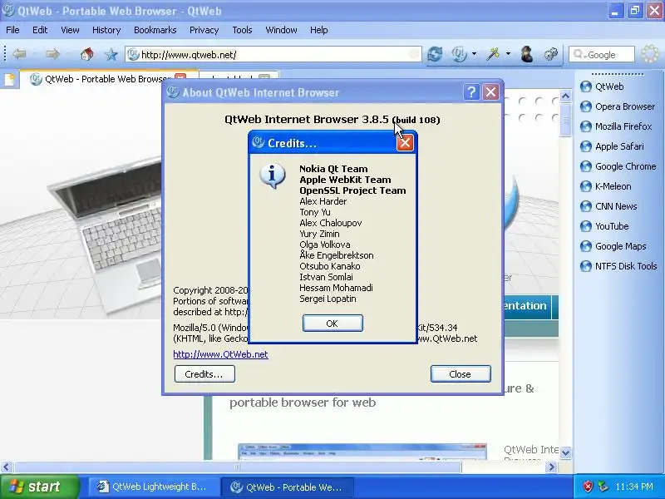
Task: Click the K-Meleon bookmark globe icon
Action: point(586,186)
